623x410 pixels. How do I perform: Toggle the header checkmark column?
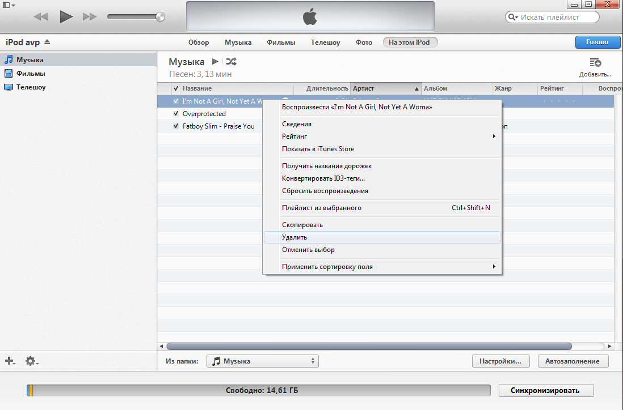coord(176,88)
